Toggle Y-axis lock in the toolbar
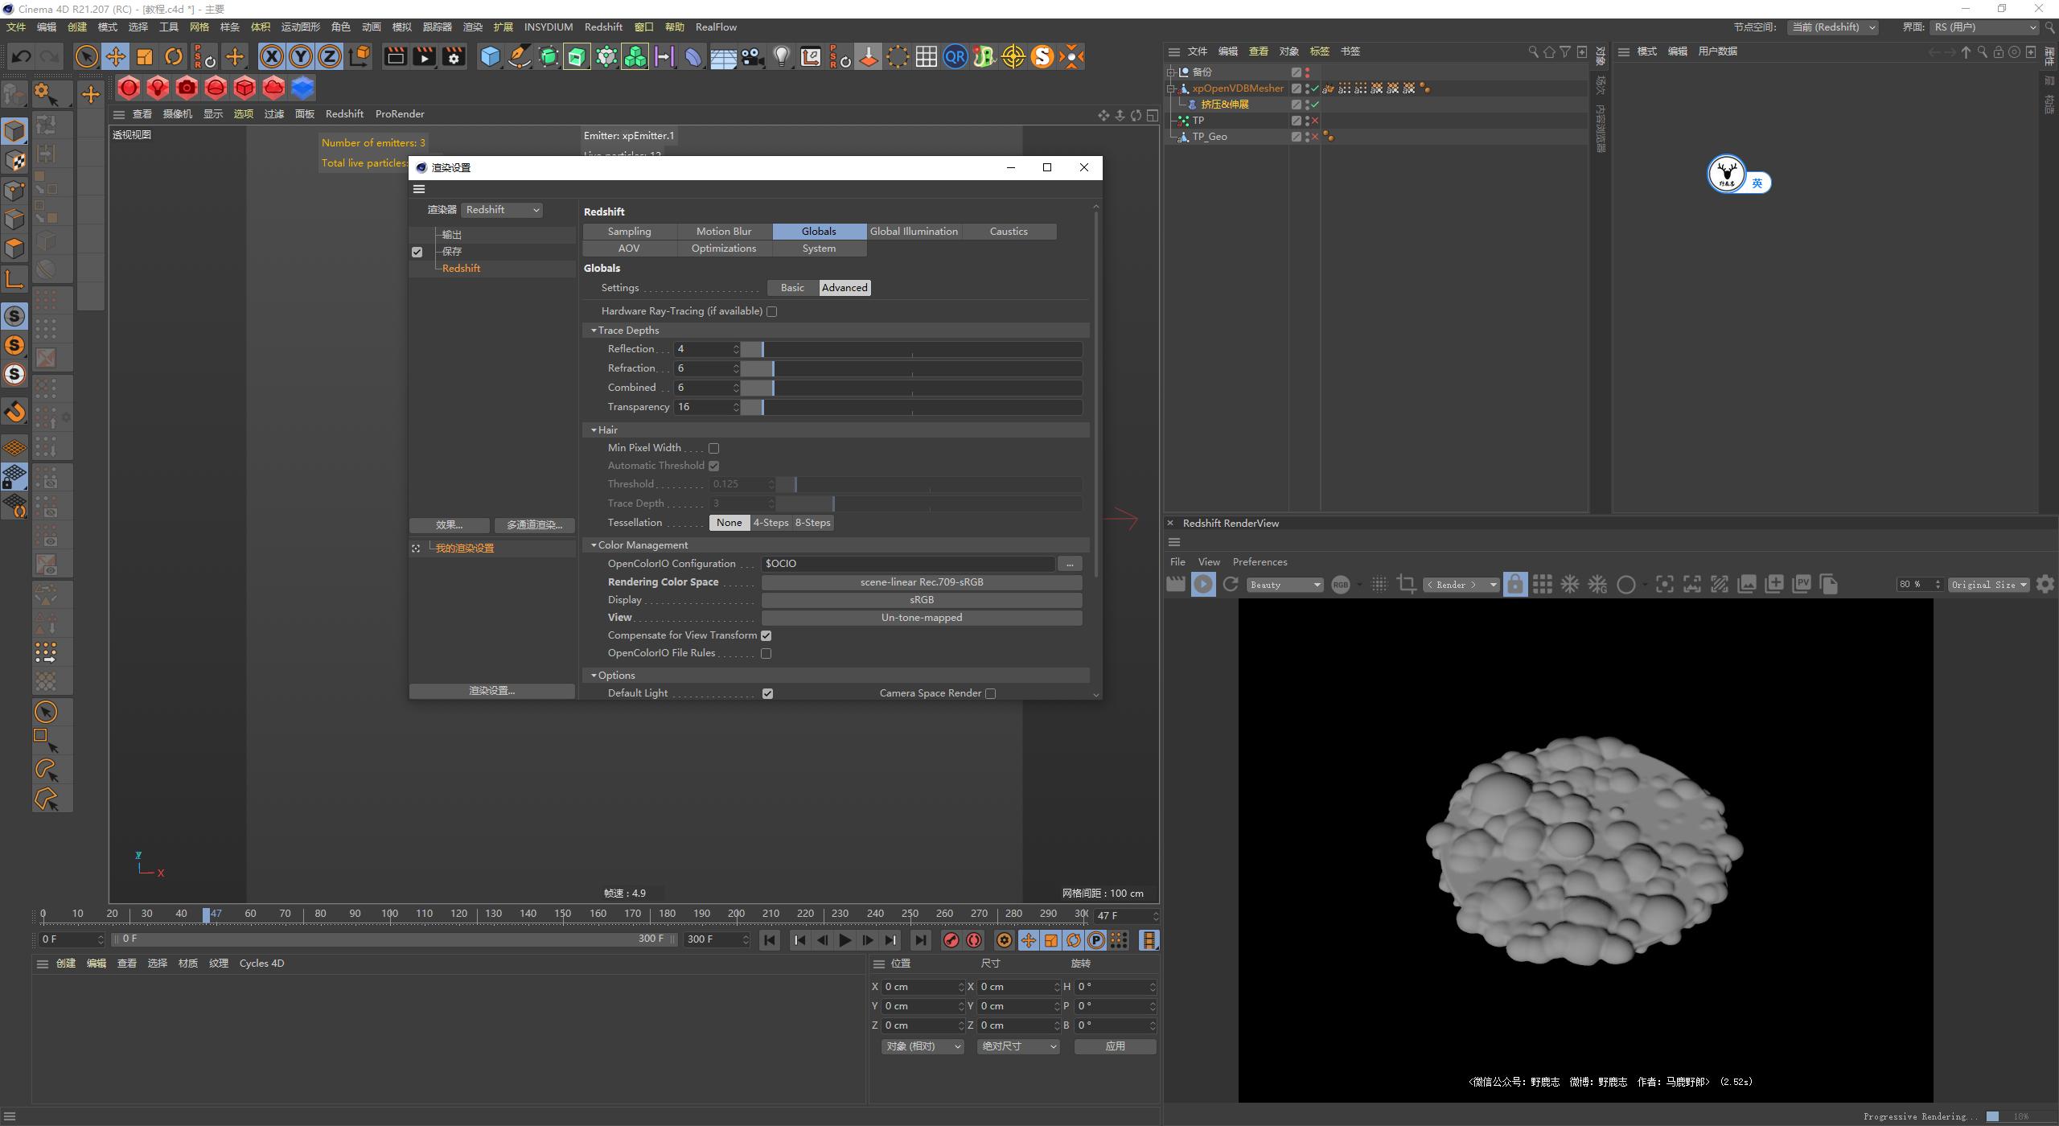The image size is (2059, 1126). [x=301, y=56]
